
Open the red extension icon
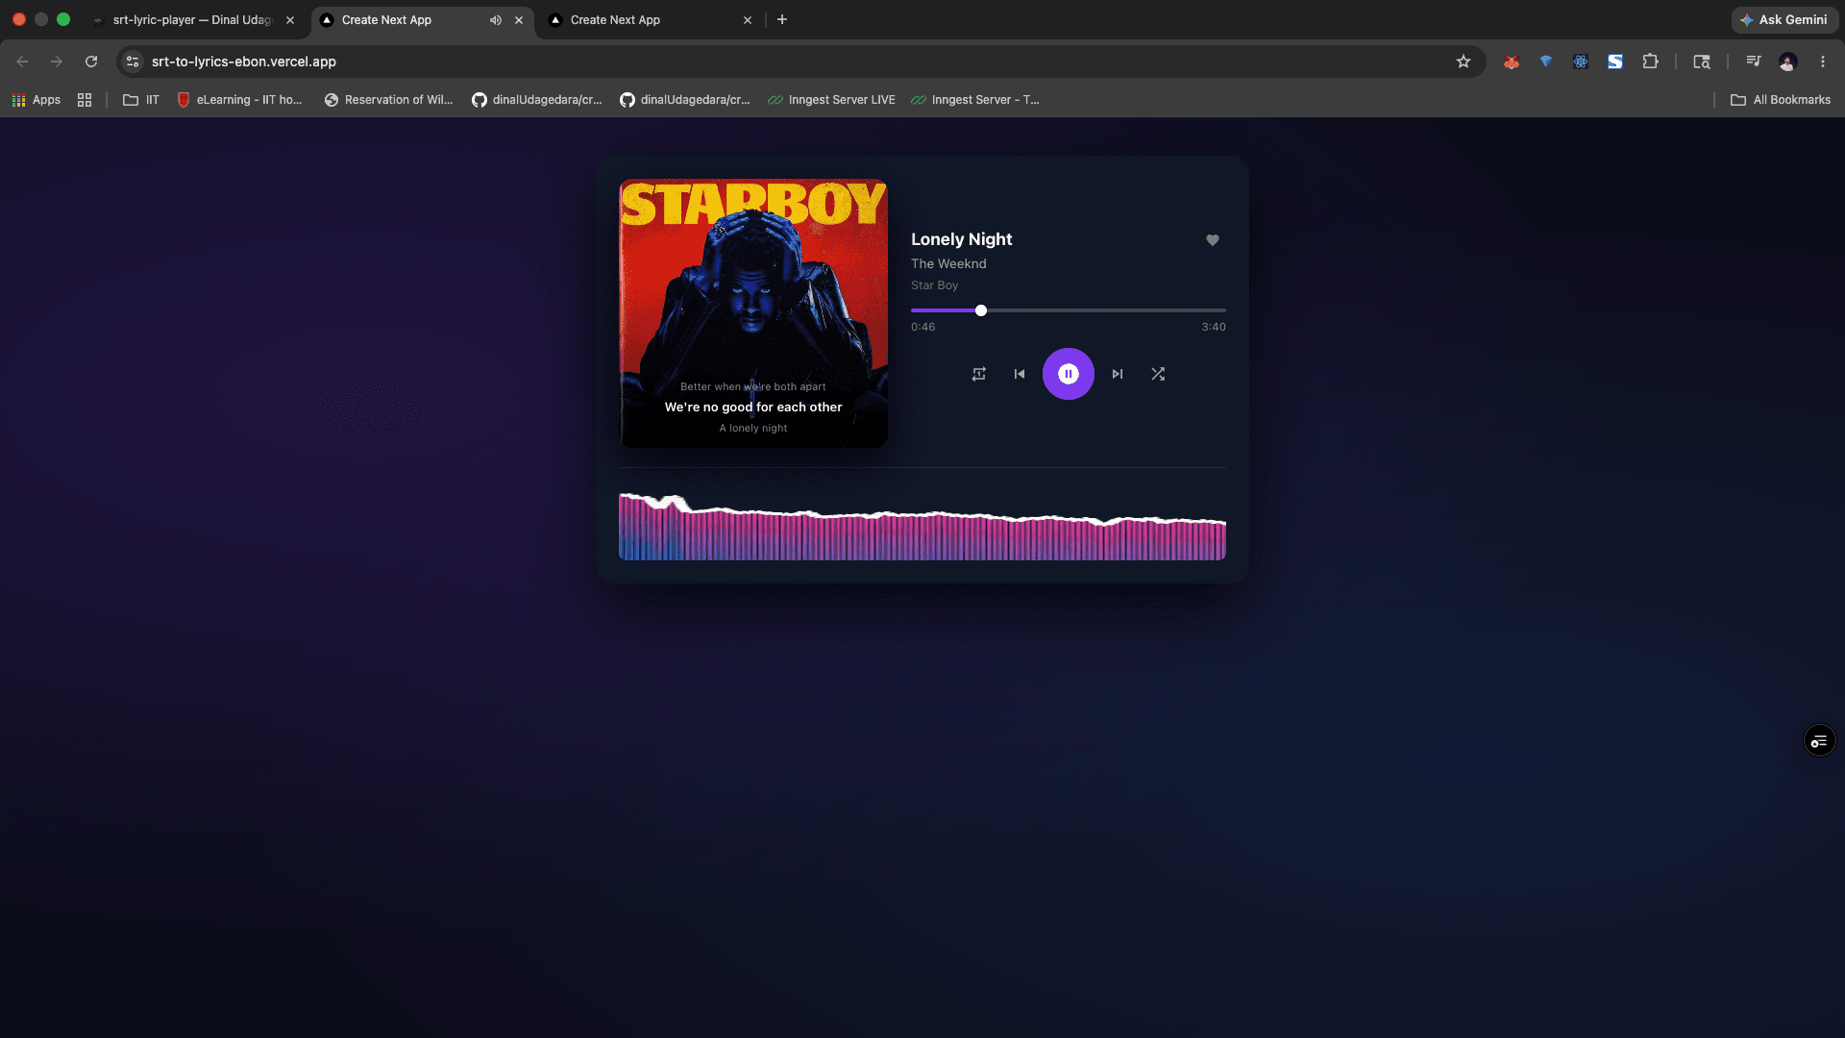point(1512,62)
